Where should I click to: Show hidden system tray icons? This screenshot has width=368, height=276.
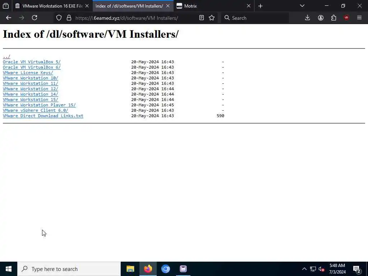coord(304,269)
